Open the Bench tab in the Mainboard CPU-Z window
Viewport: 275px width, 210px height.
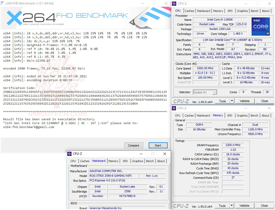(x=150, y=161)
